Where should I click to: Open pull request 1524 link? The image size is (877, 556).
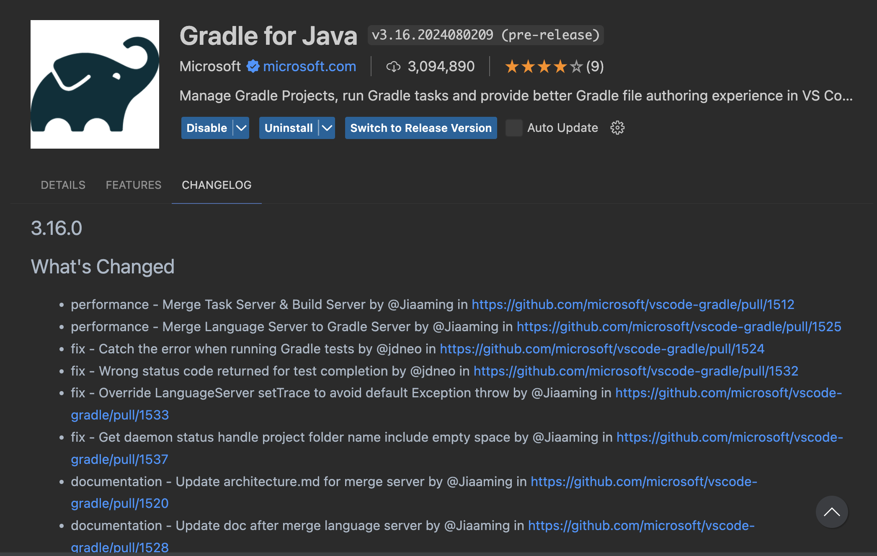(602, 349)
